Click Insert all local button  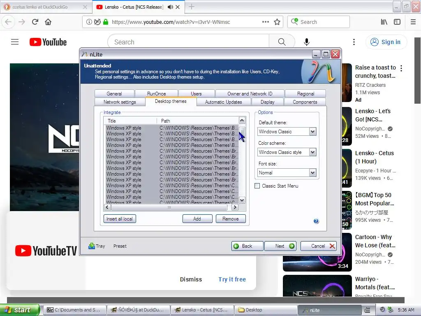[120, 219]
